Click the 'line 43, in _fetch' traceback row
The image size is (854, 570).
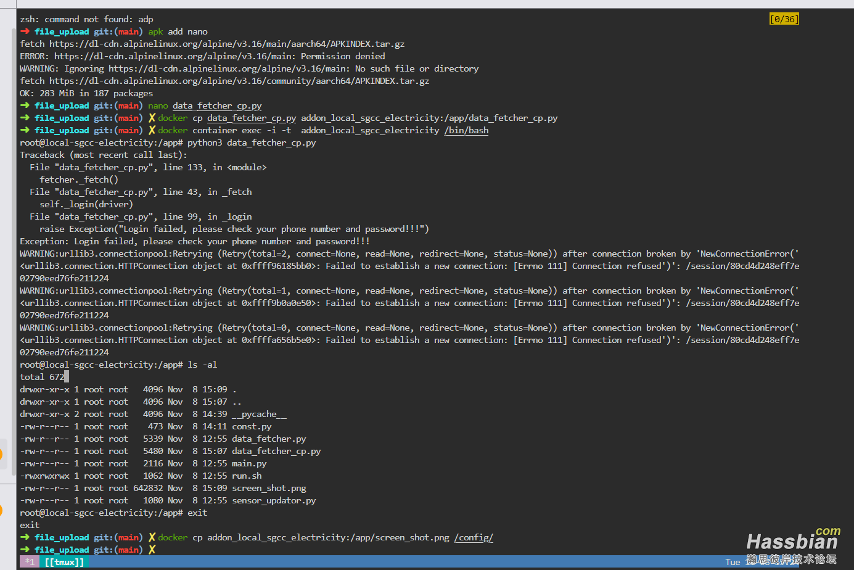[x=141, y=192]
